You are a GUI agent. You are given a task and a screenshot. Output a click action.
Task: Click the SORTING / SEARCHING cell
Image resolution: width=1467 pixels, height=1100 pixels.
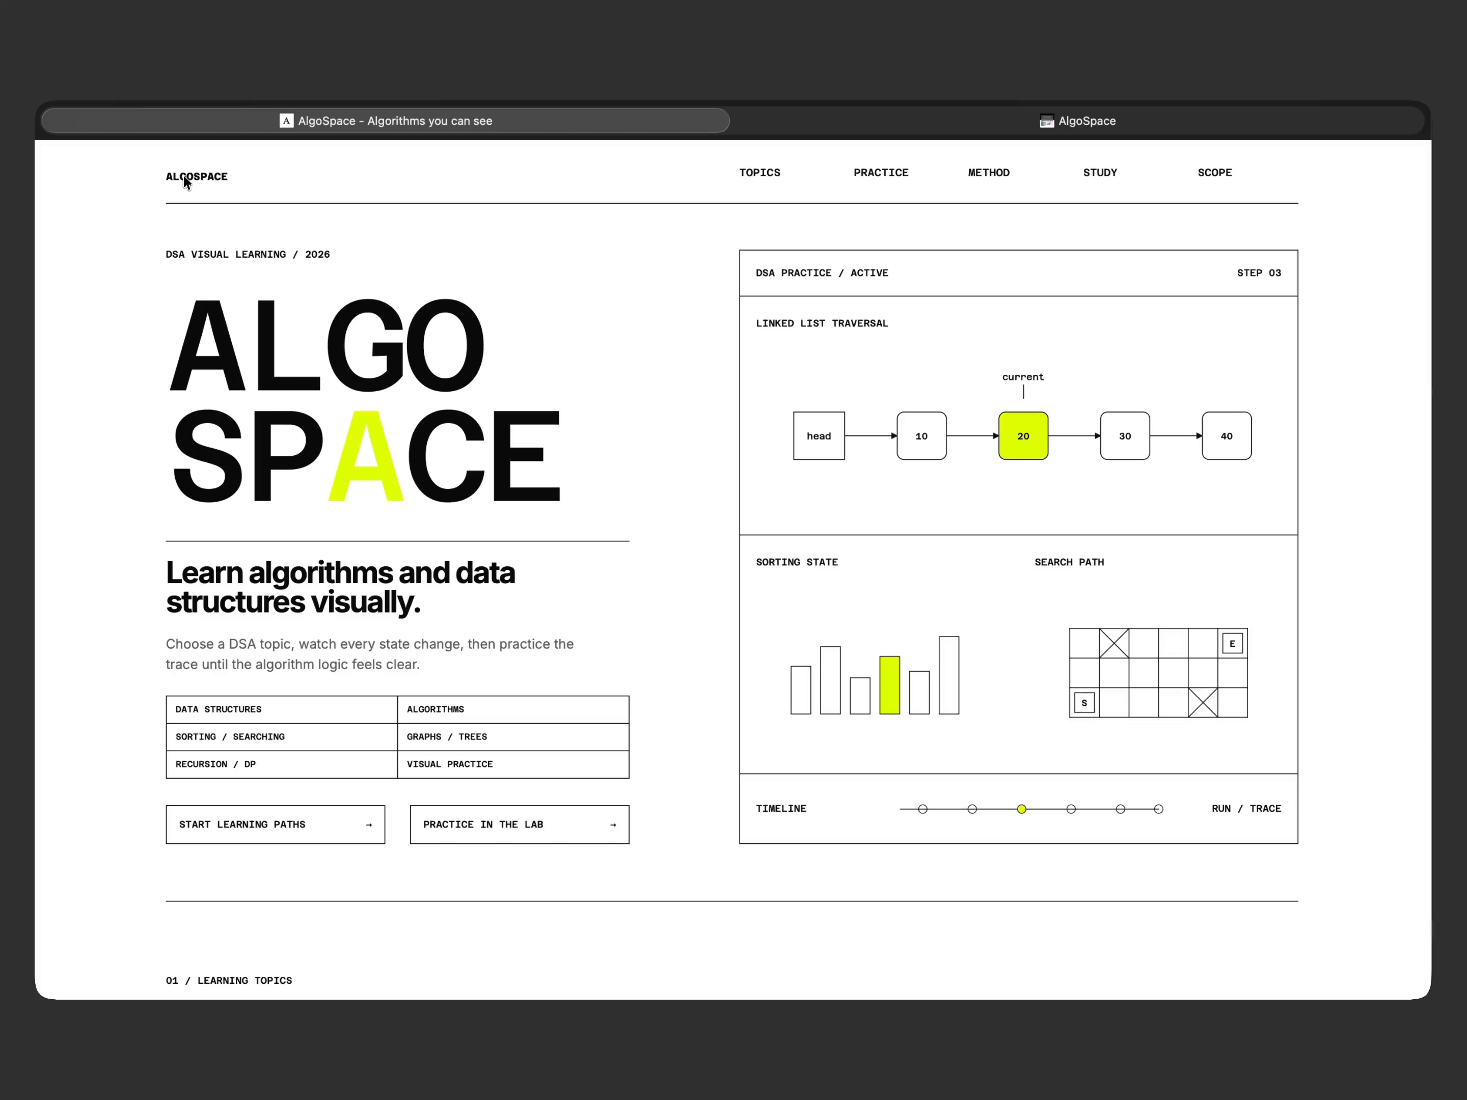pos(282,737)
